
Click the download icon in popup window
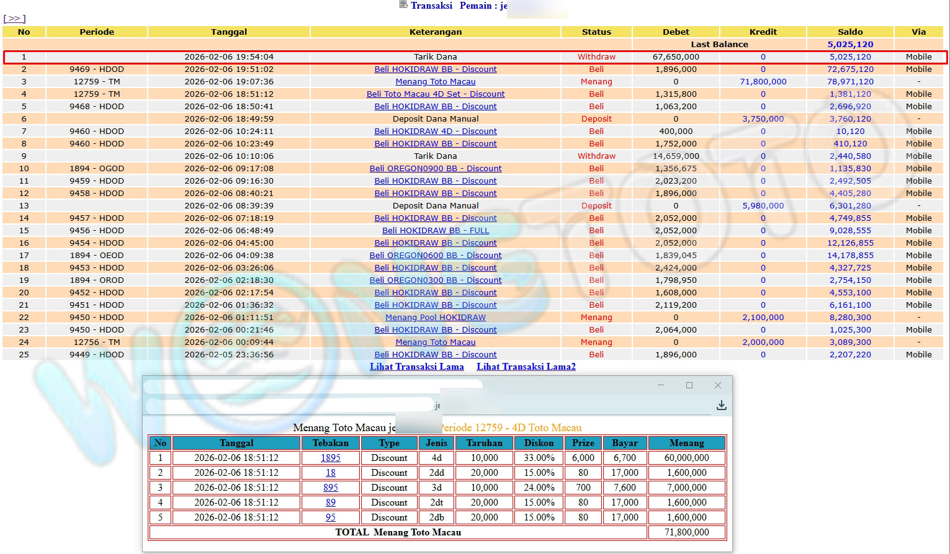pyautogui.click(x=721, y=405)
